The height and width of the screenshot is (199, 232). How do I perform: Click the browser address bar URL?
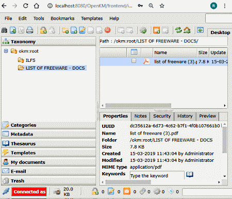(94, 6)
